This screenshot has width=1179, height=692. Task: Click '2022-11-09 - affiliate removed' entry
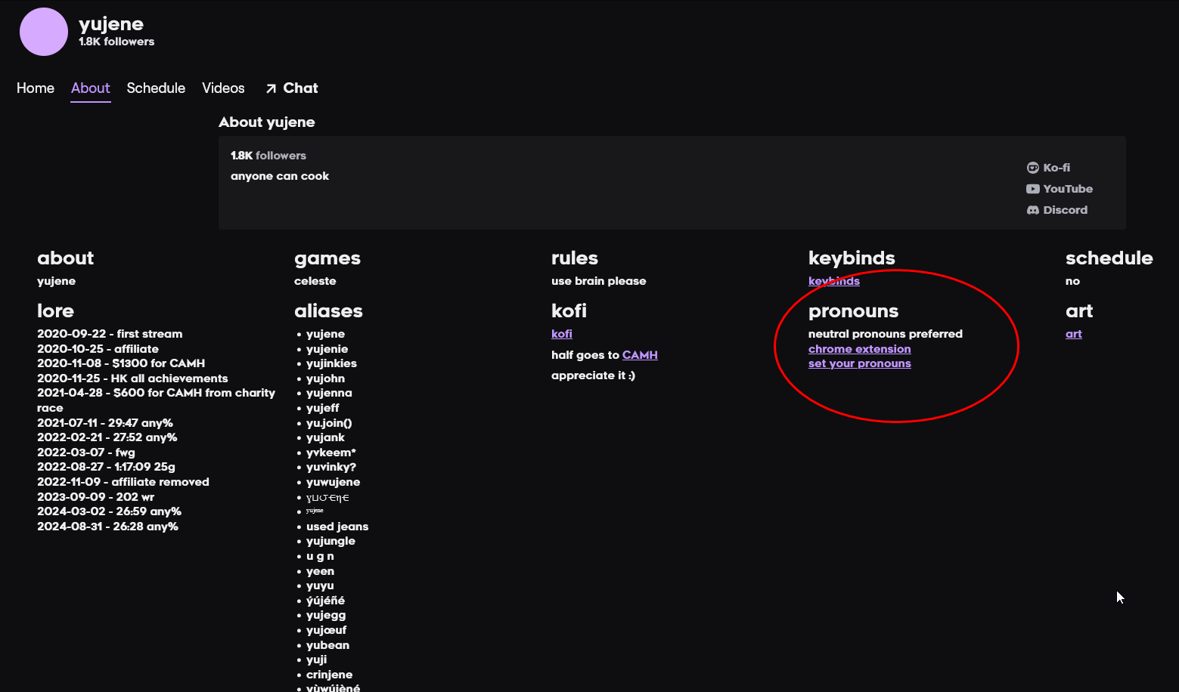[x=123, y=482]
